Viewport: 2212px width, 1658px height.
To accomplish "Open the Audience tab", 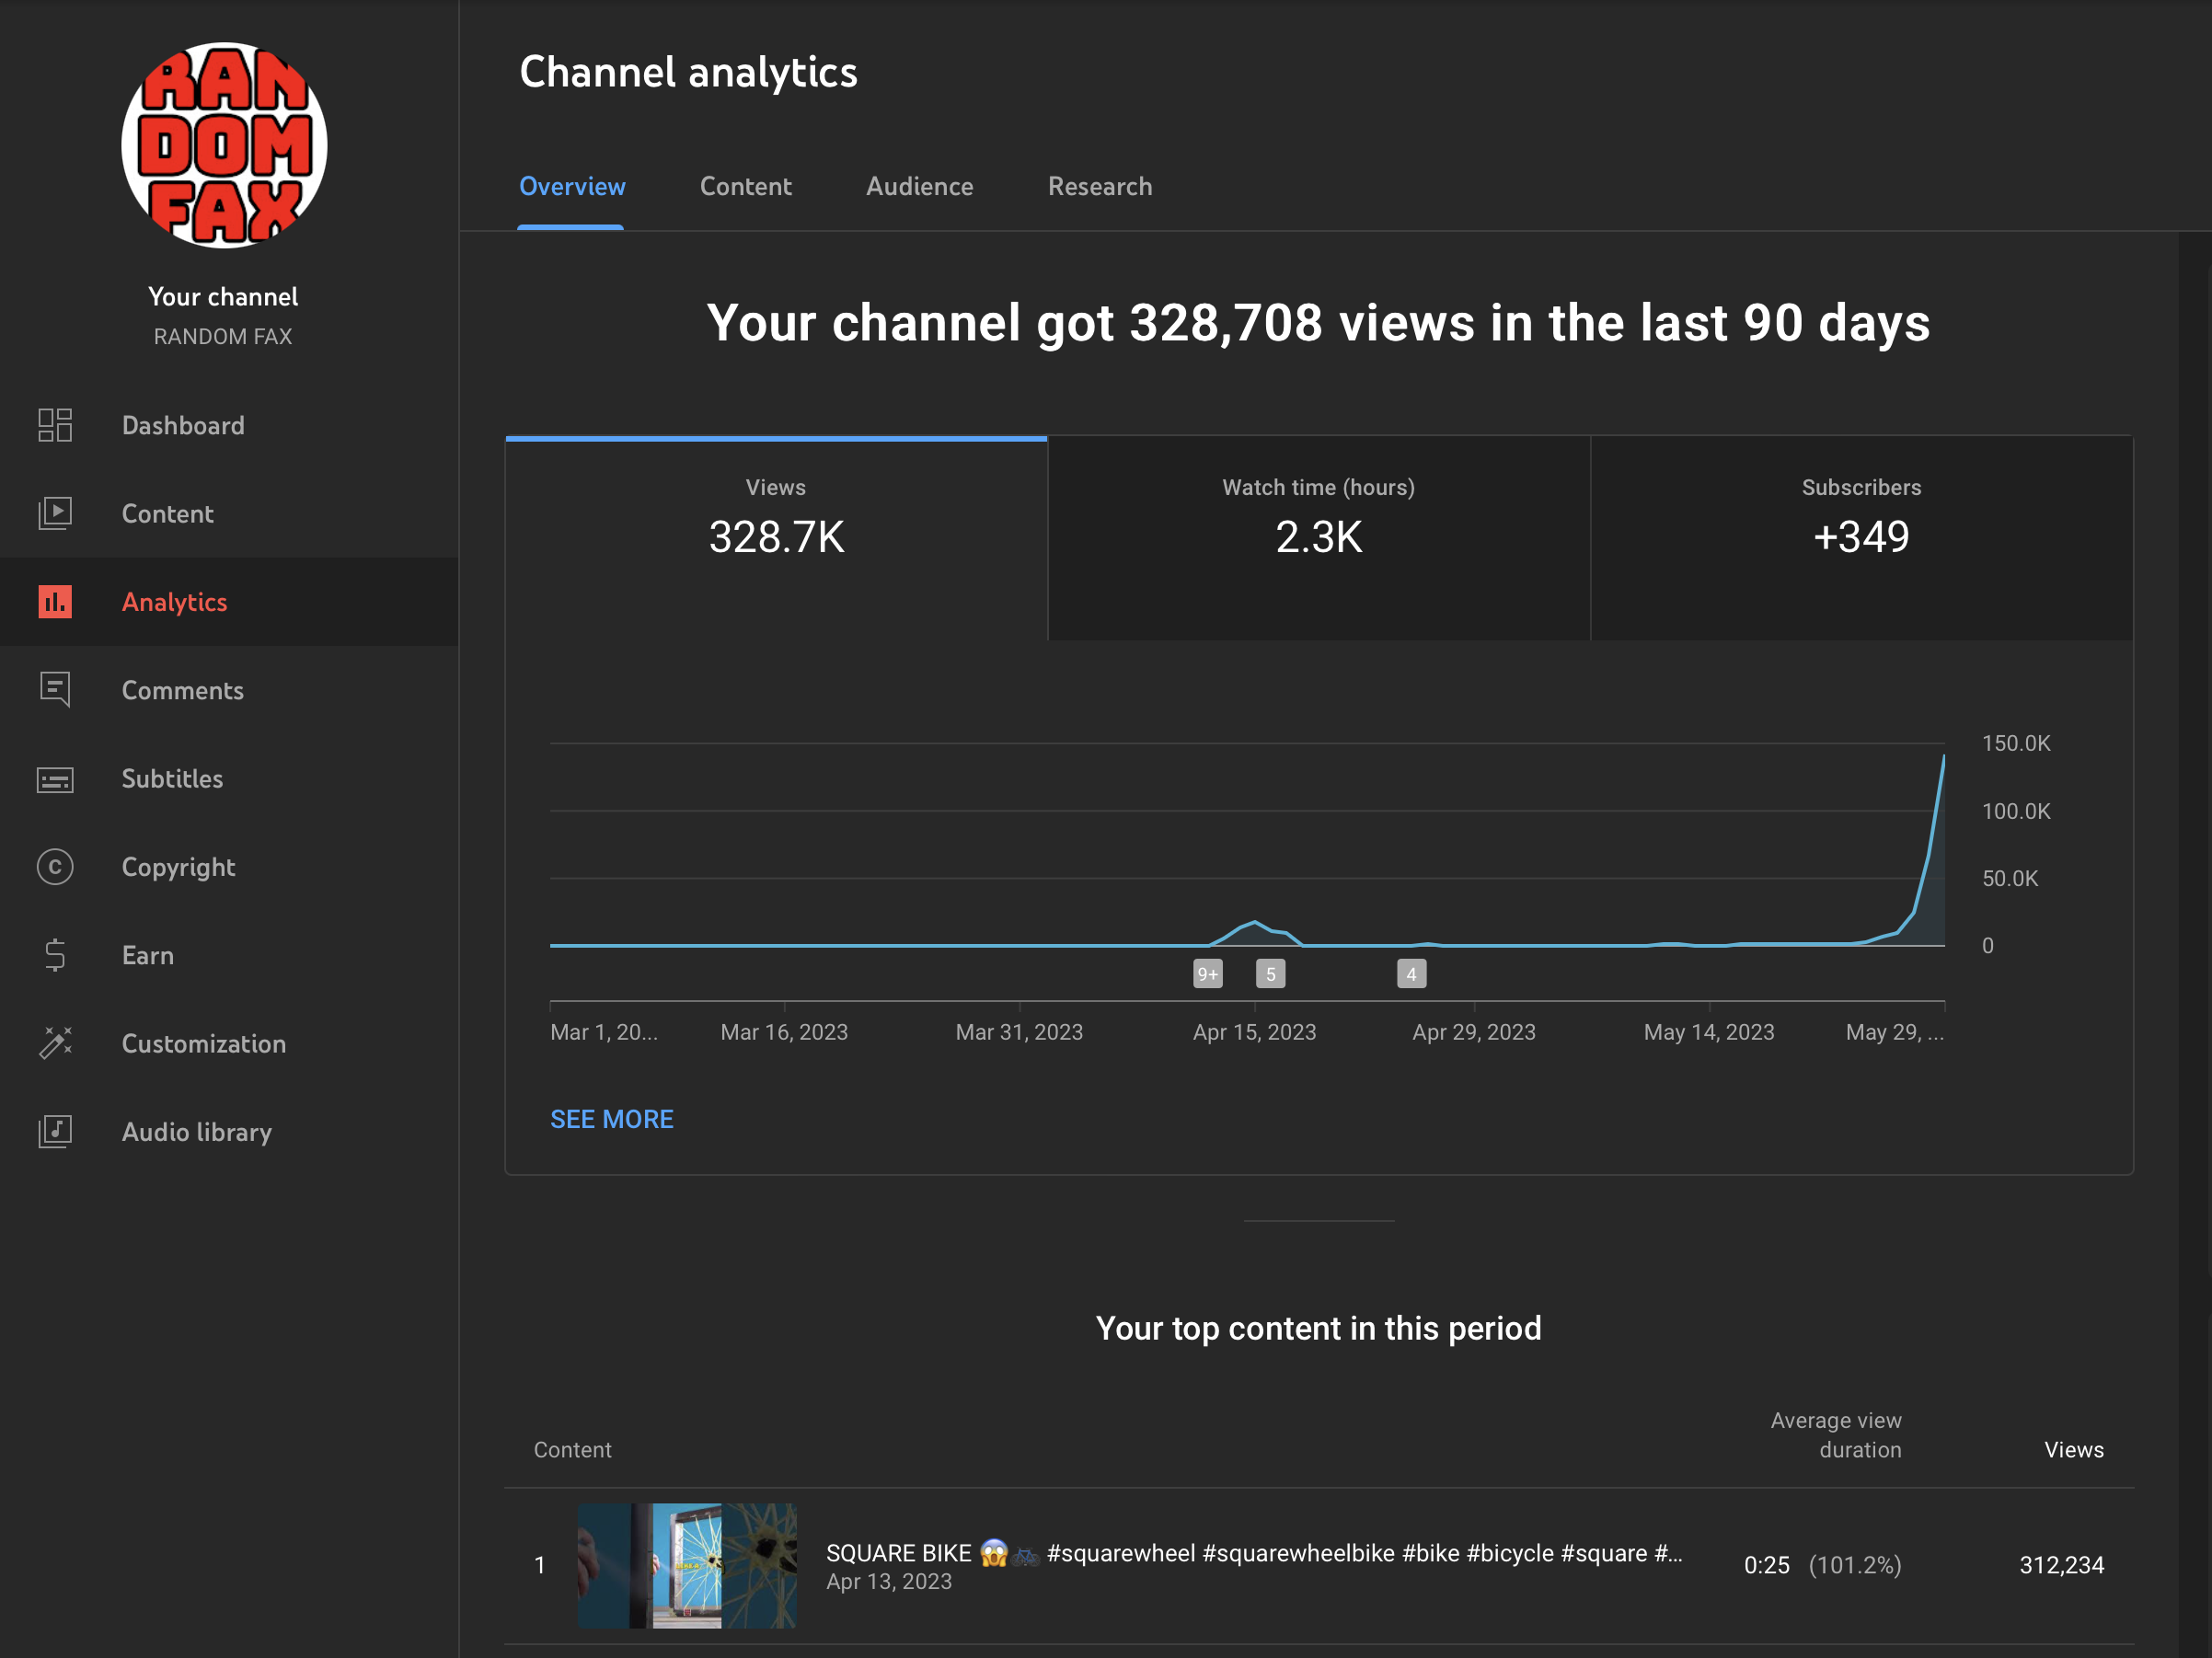I will tap(919, 187).
